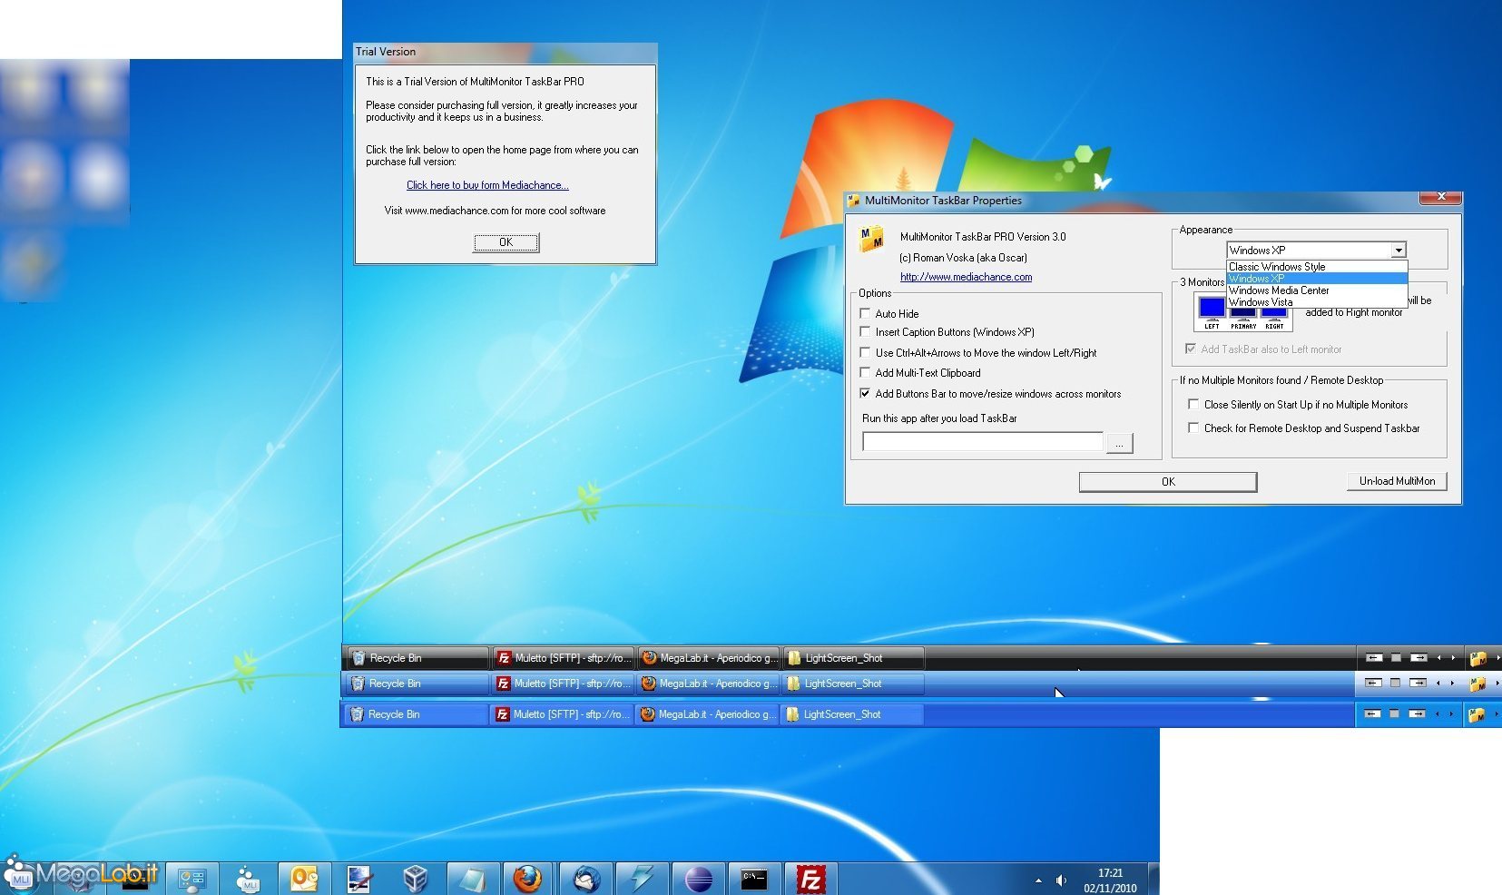Click square center-window button on bright blue XP taskbar
The width and height of the screenshot is (1502, 895).
(x=1395, y=714)
